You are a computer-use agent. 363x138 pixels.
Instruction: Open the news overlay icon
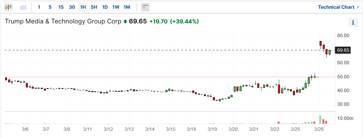click(145, 7)
